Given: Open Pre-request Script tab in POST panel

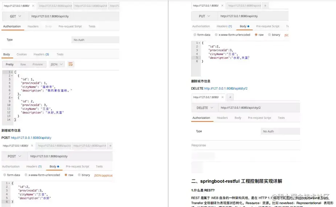Looking at the screenshot, I should click(x=78, y=166).
